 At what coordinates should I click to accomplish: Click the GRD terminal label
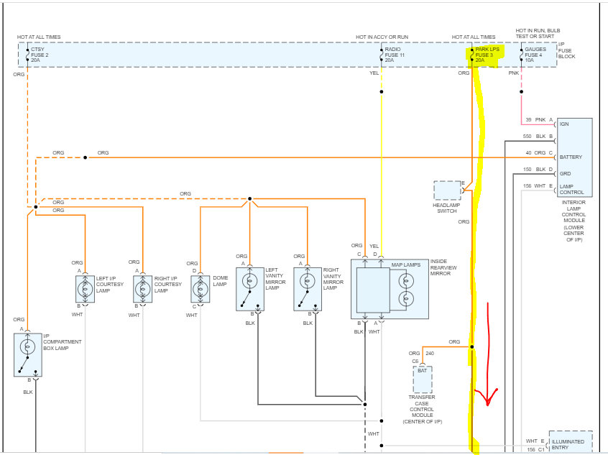point(565,174)
